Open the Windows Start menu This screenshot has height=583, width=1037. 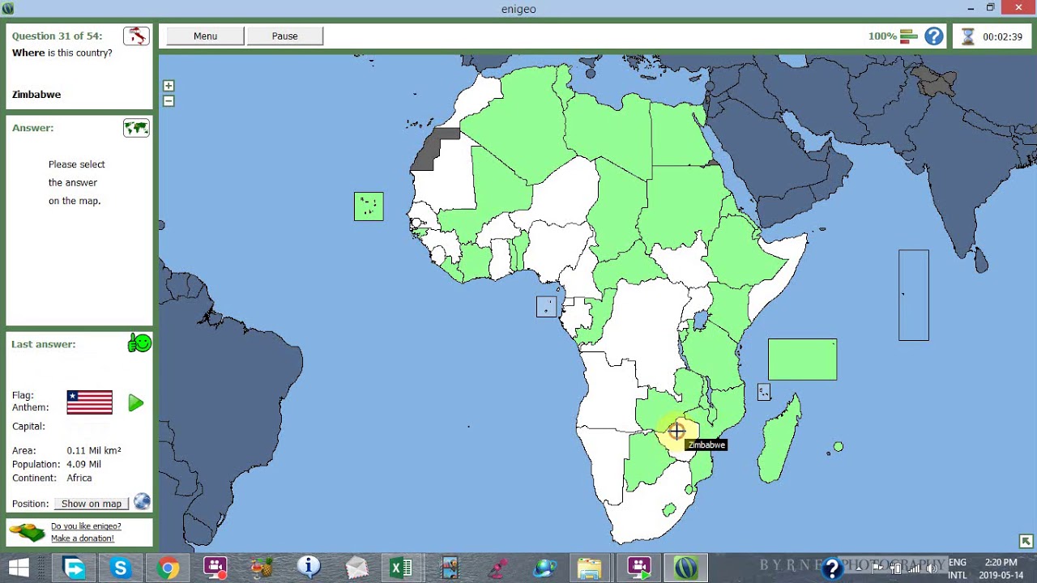click(x=19, y=568)
